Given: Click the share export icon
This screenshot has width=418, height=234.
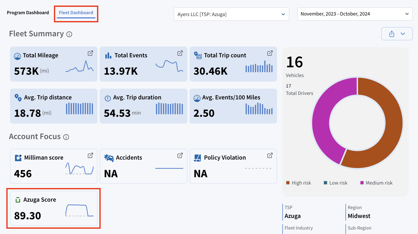Looking at the screenshot, I should [392, 34].
